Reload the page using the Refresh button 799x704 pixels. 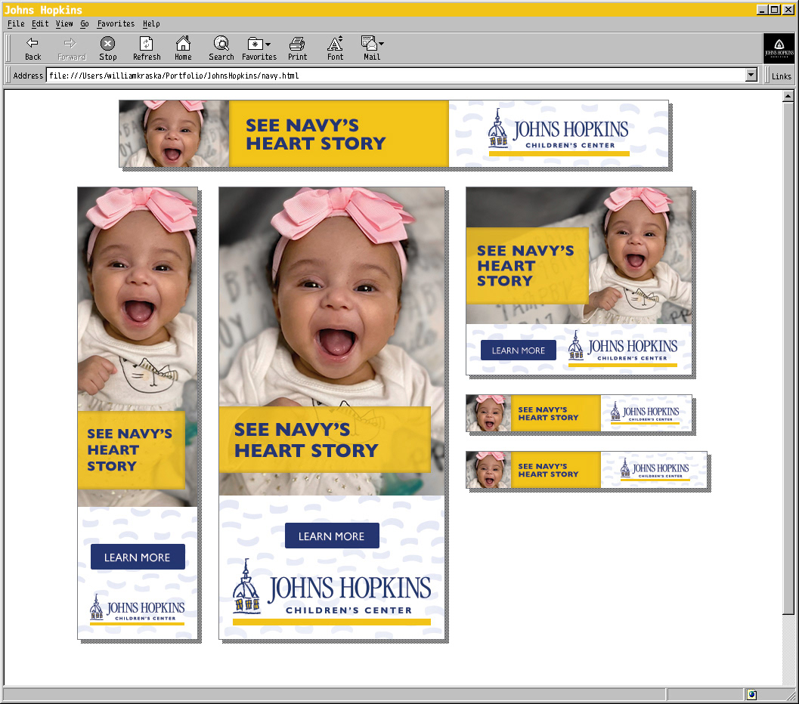click(x=147, y=49)
